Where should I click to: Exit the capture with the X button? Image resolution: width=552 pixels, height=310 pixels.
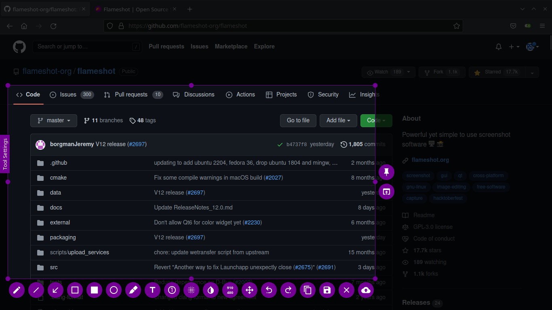[346, 290]
